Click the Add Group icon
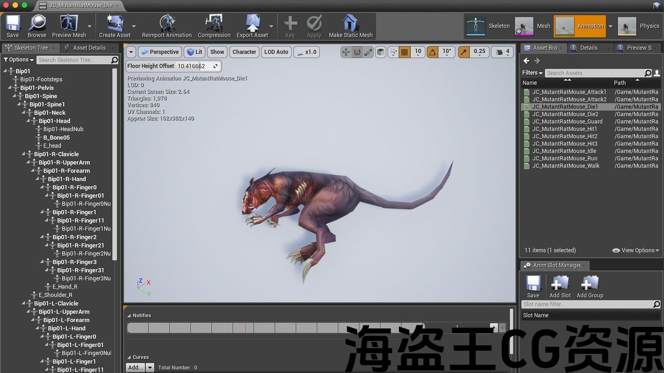 coord(590,286)
